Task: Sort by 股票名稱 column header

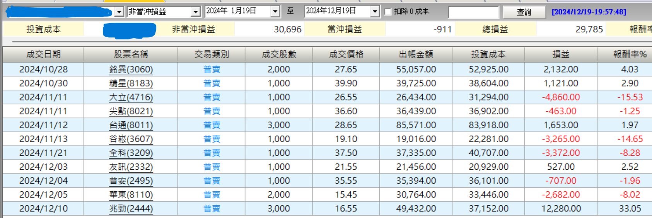Action: [x=131, y=54]
